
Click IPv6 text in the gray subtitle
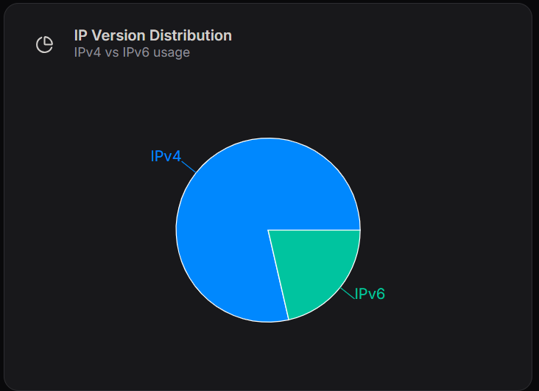(x=136, y=52)
